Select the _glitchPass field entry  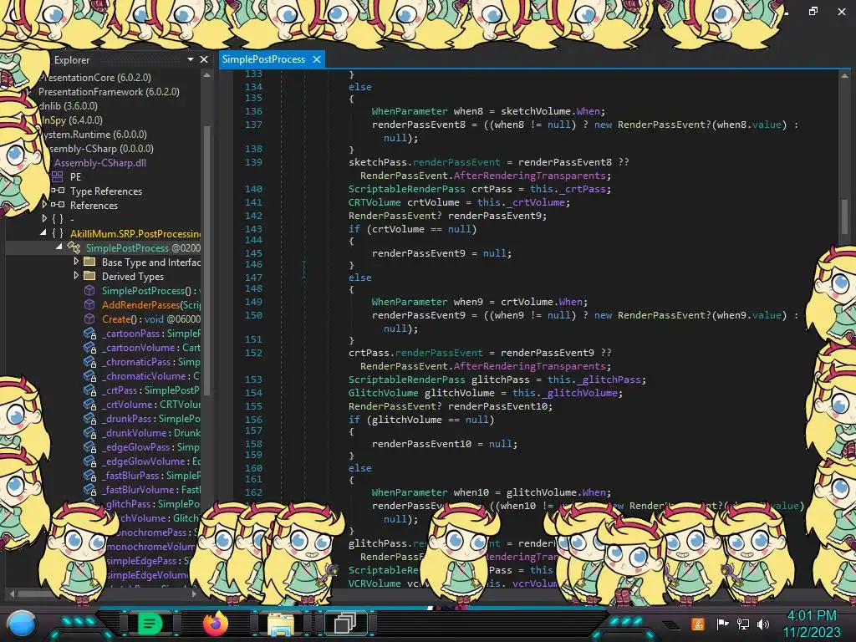click(153, 504)
